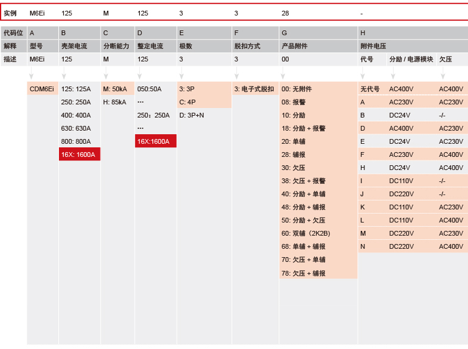Select the 60: 双辅（2K2B）accessory entry
The height and width of the screenshot is (349, 468).
pos(305,233)
